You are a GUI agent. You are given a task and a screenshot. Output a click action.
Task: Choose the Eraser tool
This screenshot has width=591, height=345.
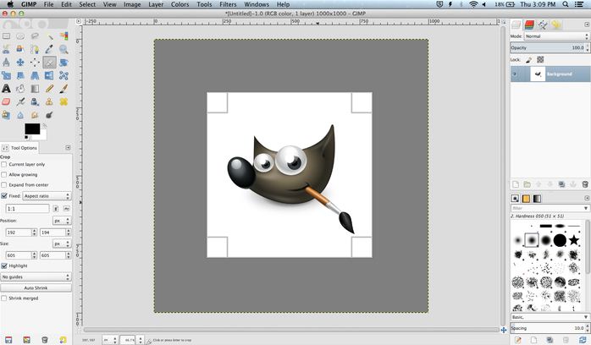coord(7,101)
